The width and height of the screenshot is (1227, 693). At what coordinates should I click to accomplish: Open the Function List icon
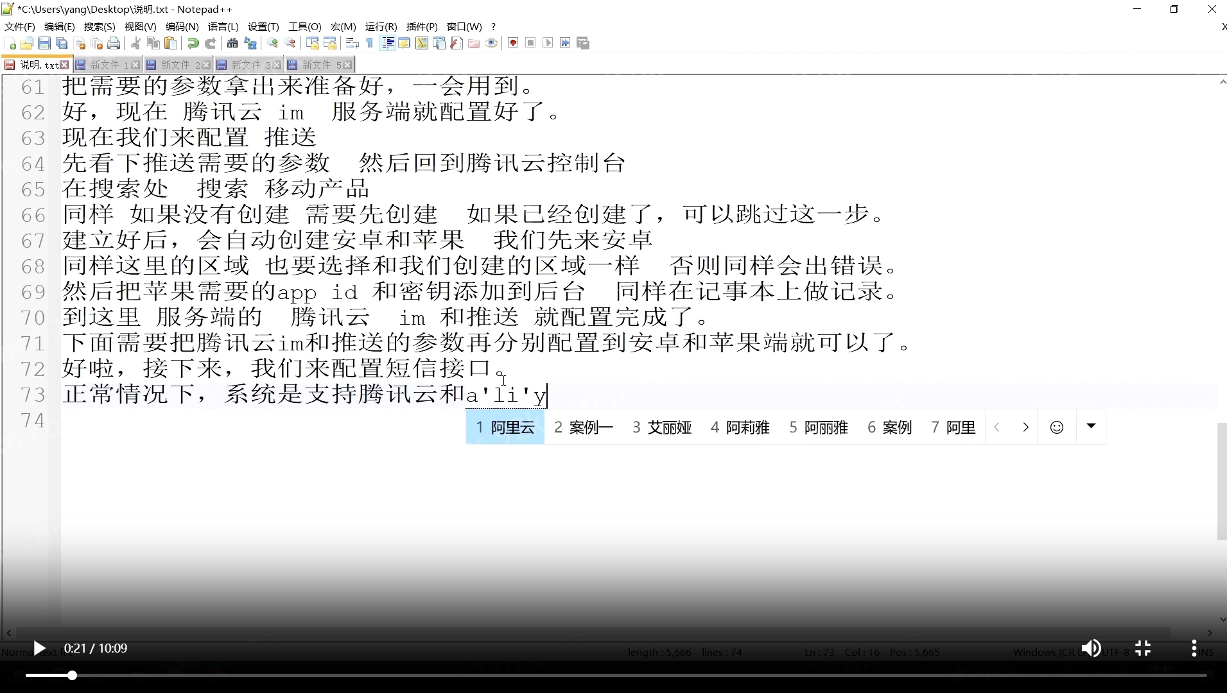[457, 43]
